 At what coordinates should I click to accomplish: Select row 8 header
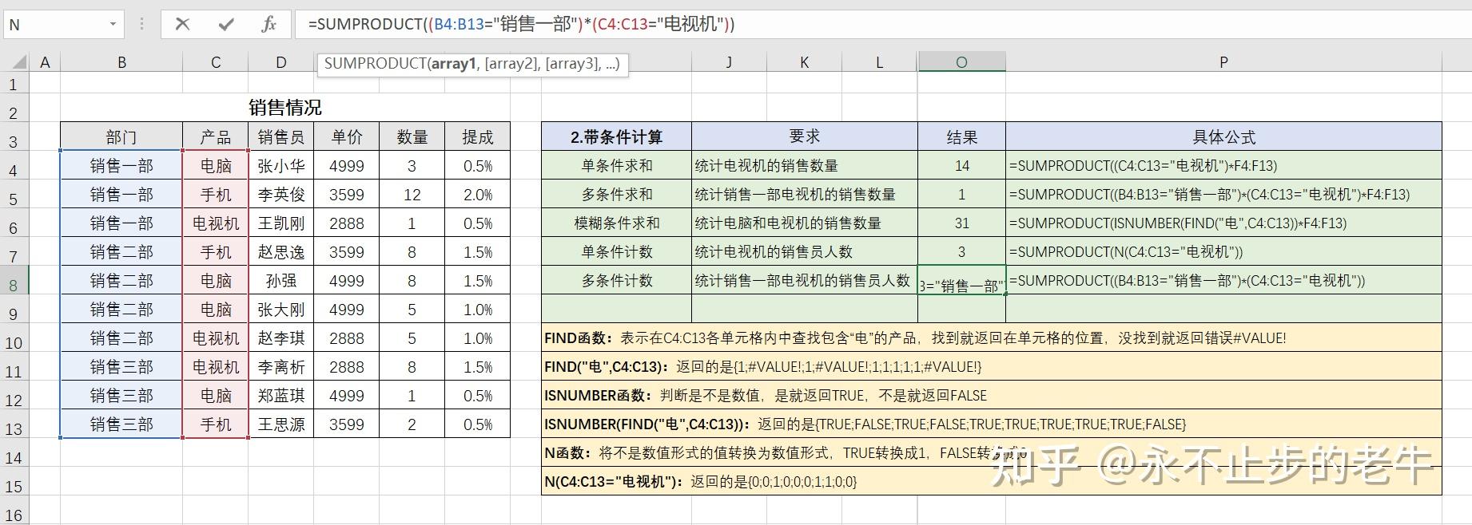(x=14, y=281)
